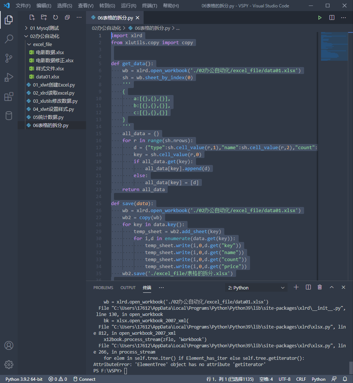
Task: Change language mode via Python status item
Action: (x=318, y=379)
